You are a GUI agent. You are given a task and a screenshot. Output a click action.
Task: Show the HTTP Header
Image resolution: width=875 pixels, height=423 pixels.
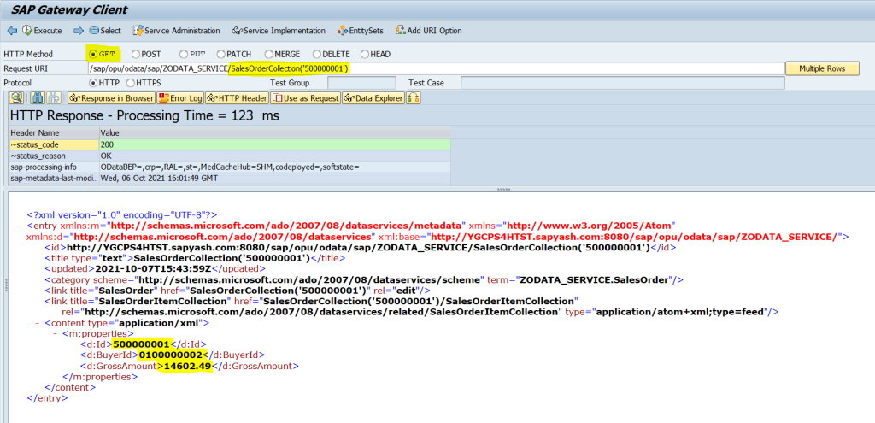[237, 98]
